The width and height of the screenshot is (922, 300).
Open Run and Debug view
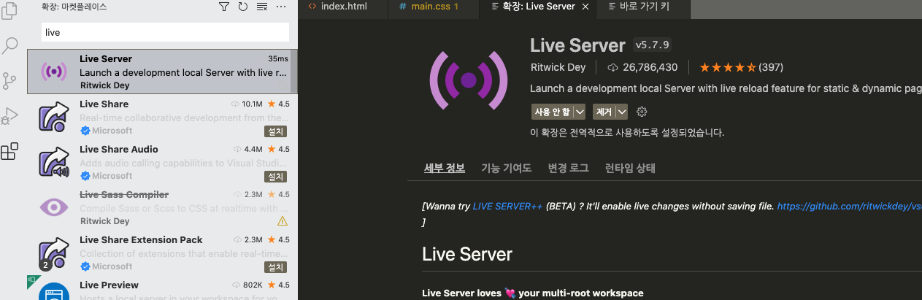click(9, 116)
